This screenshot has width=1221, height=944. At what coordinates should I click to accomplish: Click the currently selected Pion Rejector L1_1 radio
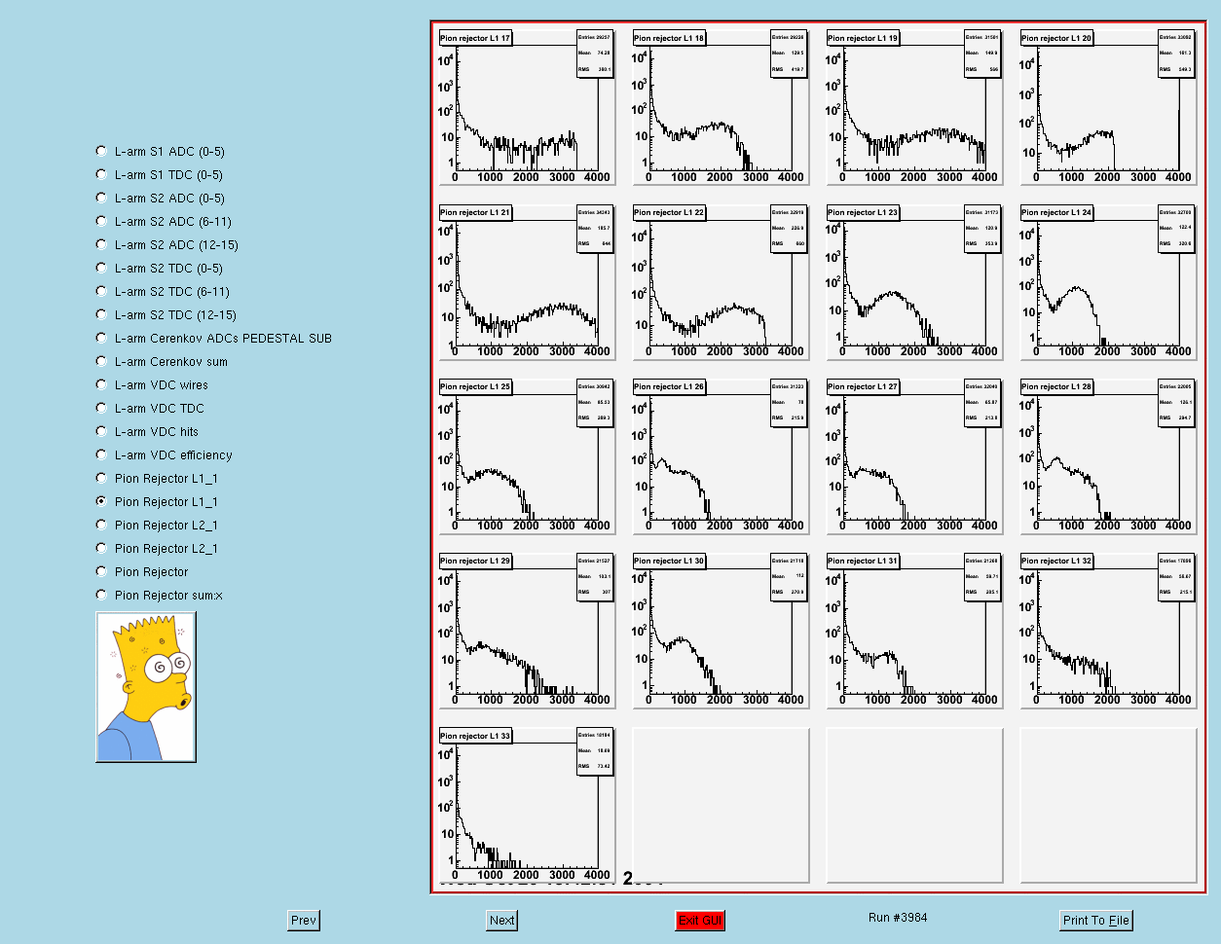101,501
